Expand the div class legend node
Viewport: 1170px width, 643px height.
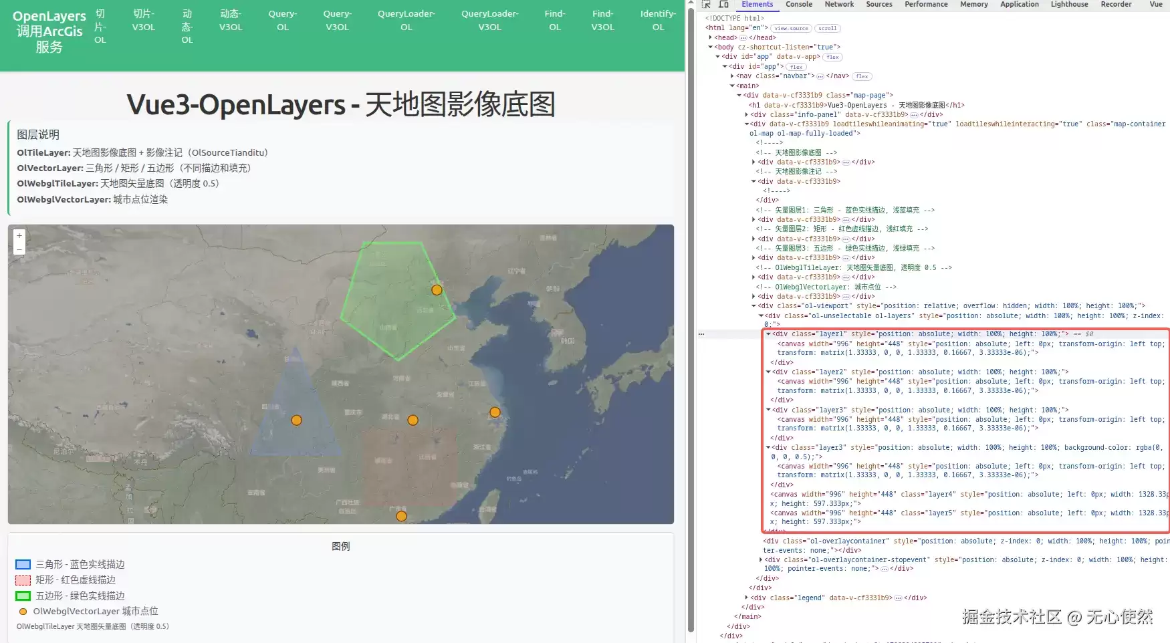[x=746, y=598]
